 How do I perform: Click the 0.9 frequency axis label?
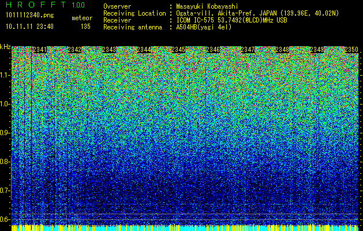coord(5,133)
